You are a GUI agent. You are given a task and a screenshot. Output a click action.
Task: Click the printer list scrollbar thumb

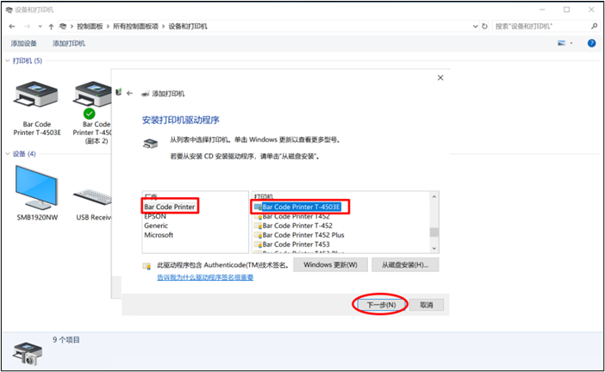434,232
